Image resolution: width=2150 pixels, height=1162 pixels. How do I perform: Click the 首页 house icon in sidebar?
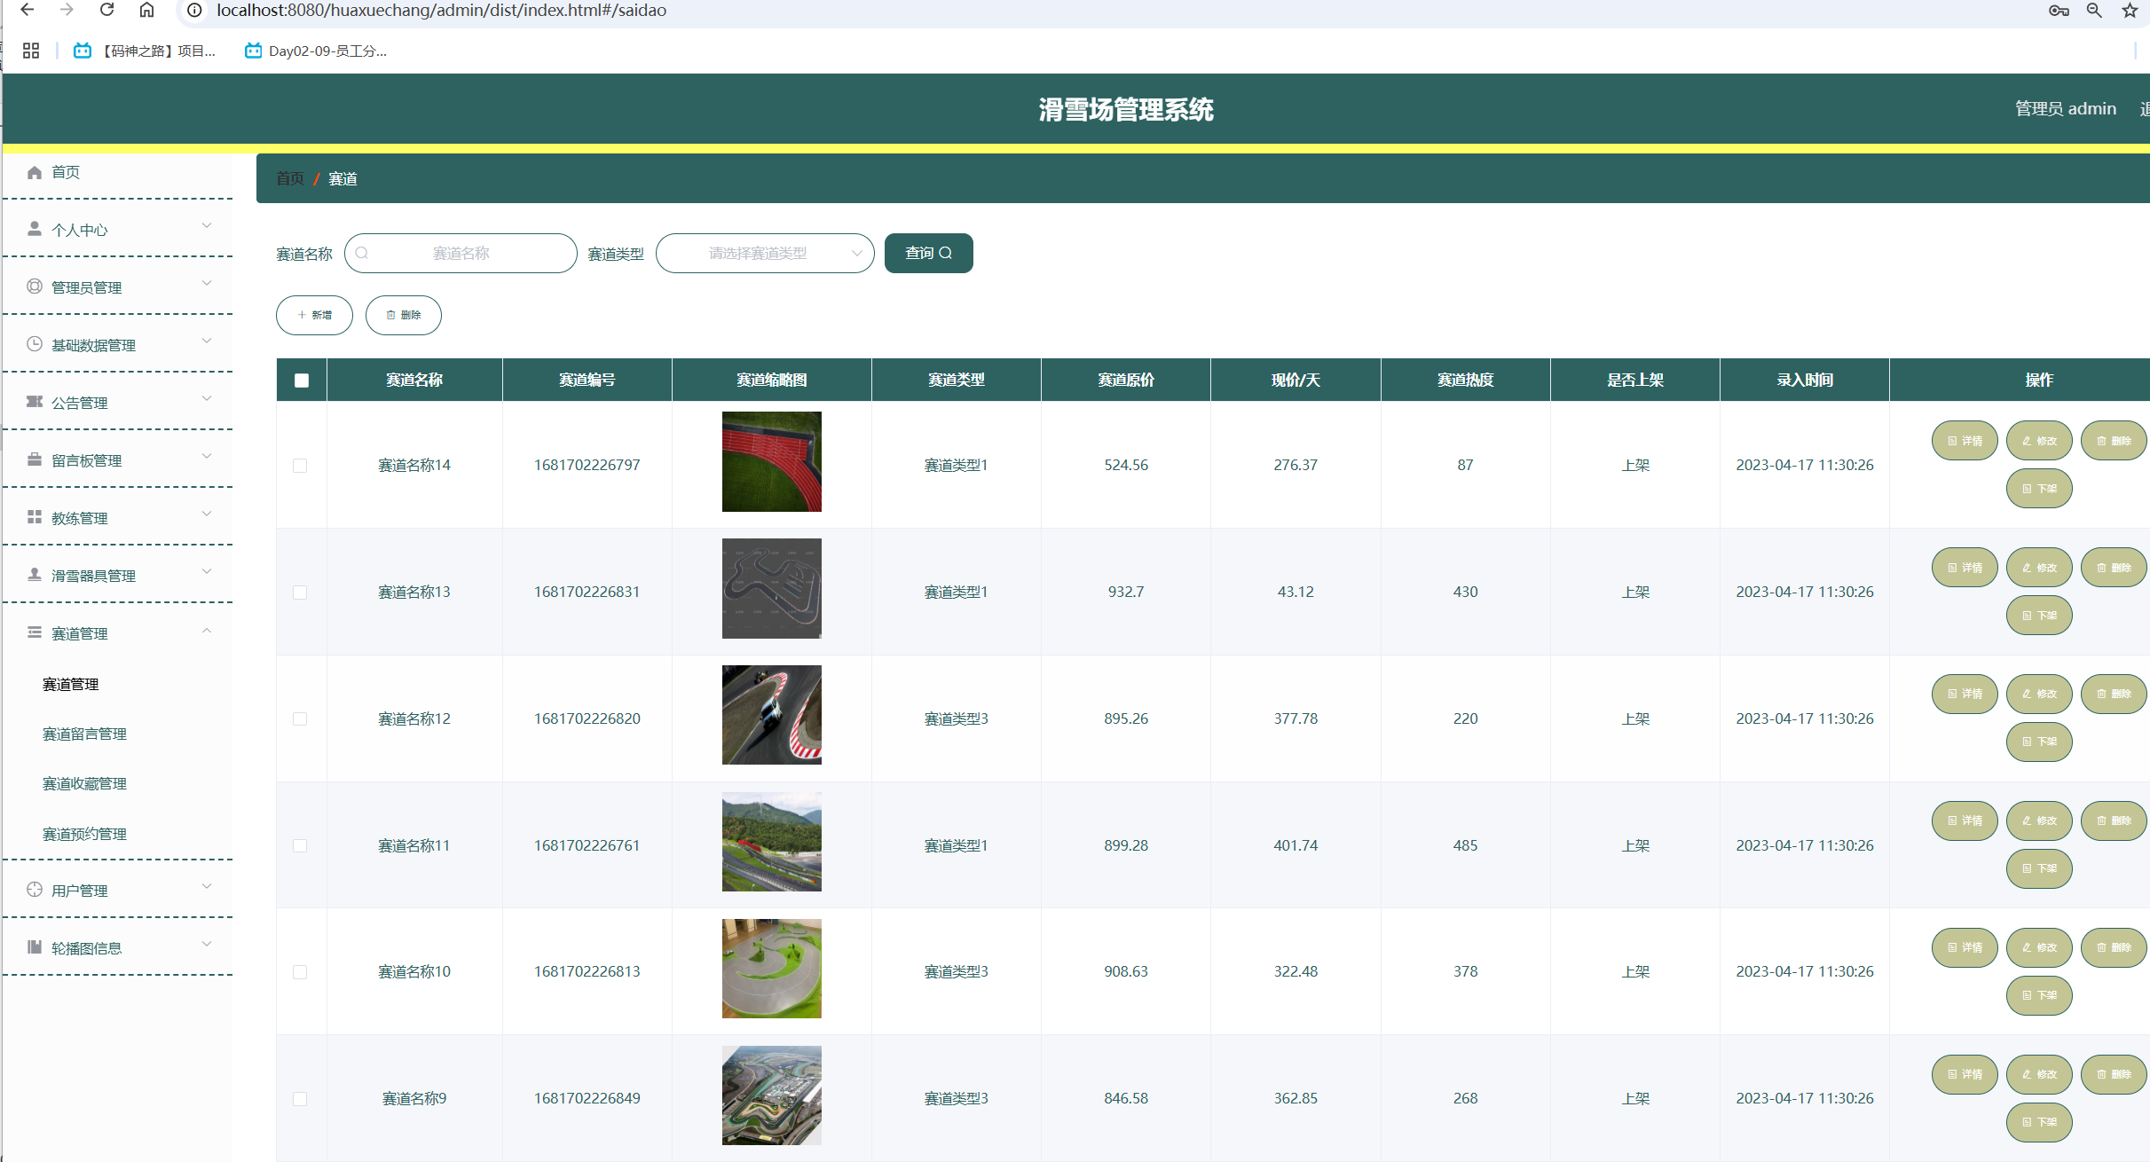pos(35,172)
